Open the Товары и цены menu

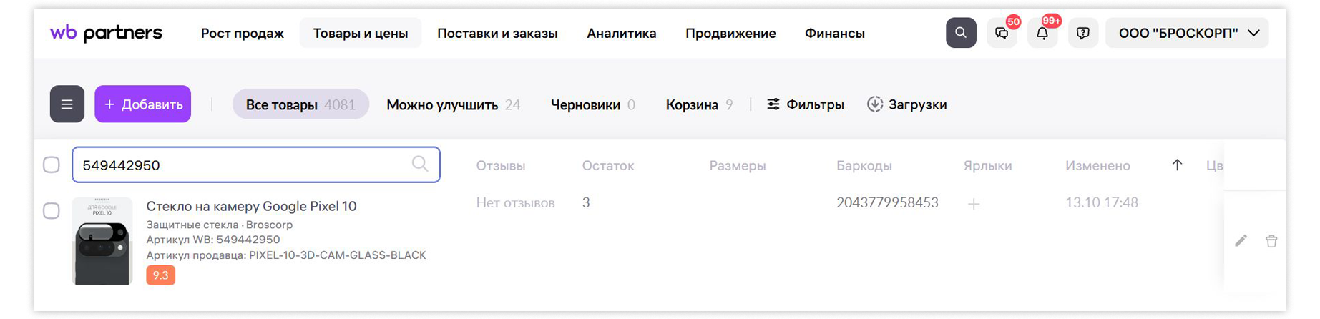tap(361, 34)
